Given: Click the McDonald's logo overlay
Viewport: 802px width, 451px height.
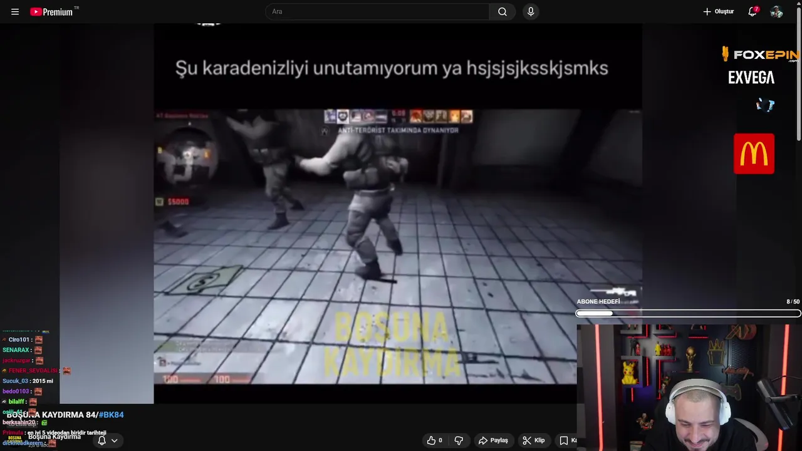Looking at the screenshot, I should tap(754, 153).
